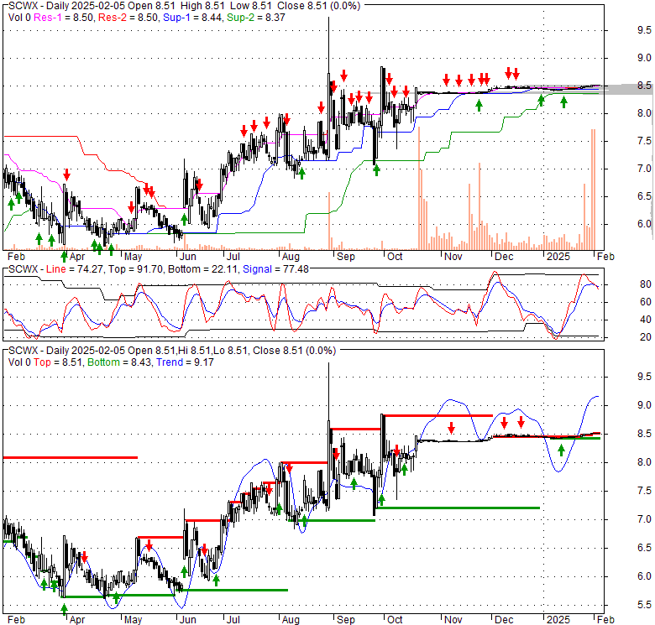Image resolution: width=655 pixels, height=625 pixels.
Task: Select the Nov month label on the Trend chart
Action: pos(453,620)
